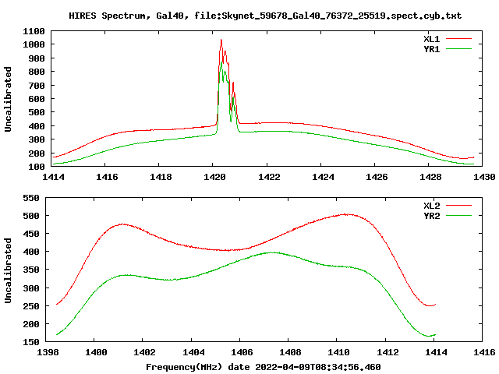Select the YR1 legend label
The image size is (499, 374).
coord(431,49)
